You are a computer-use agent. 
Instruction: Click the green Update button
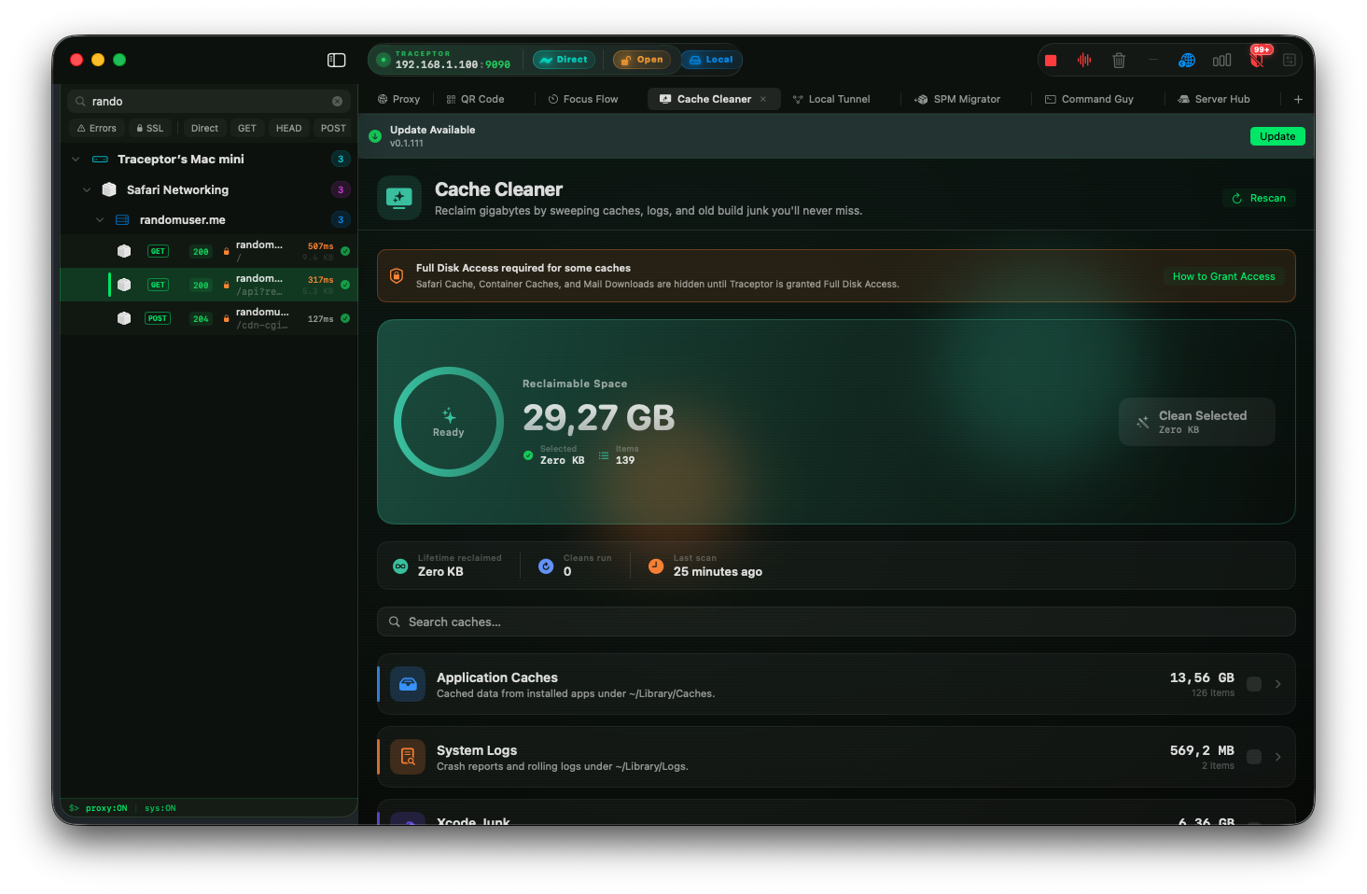coord(1277,136)
